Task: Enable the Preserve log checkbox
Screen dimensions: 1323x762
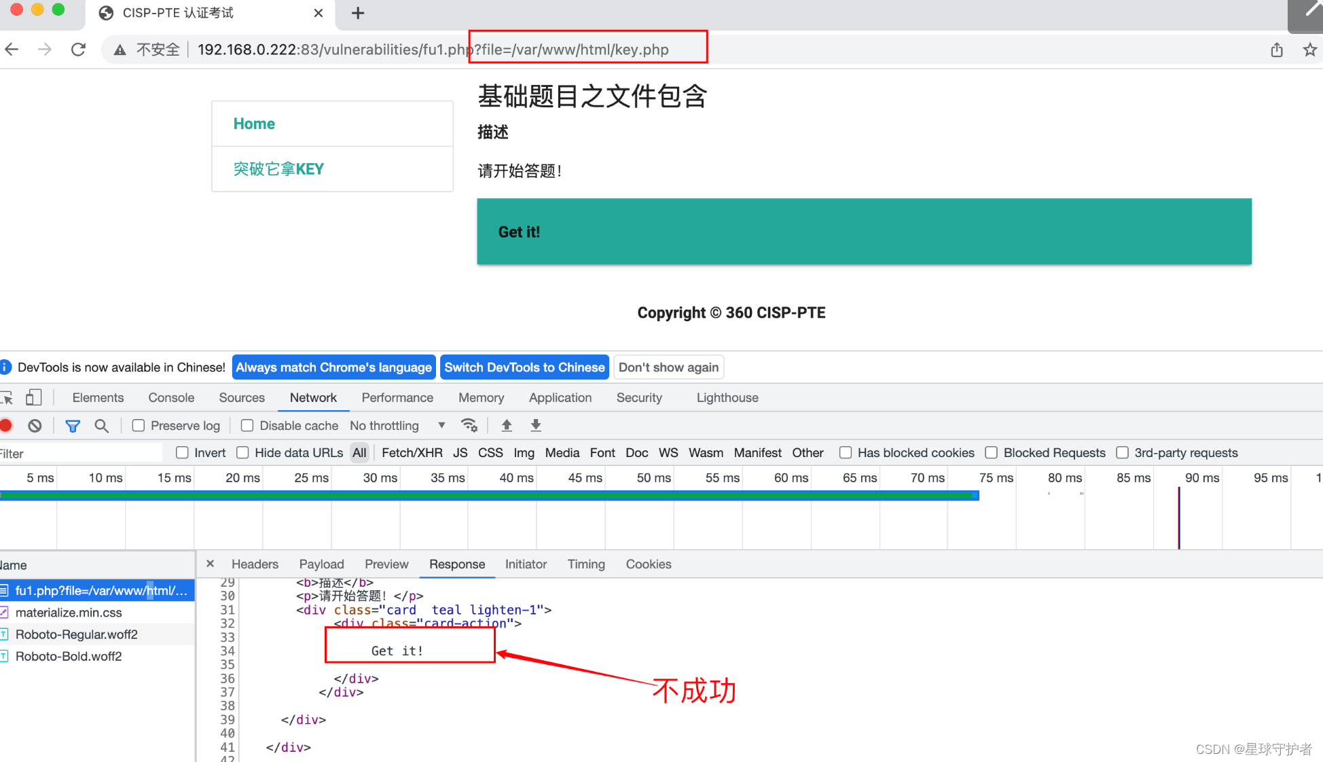Action: (x=139, y=426)
